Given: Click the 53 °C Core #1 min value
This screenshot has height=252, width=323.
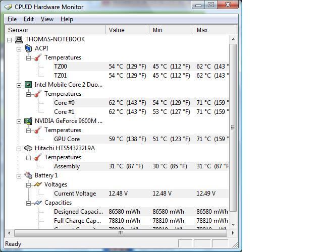Looking at the screenshot, I should coord(171,112).
